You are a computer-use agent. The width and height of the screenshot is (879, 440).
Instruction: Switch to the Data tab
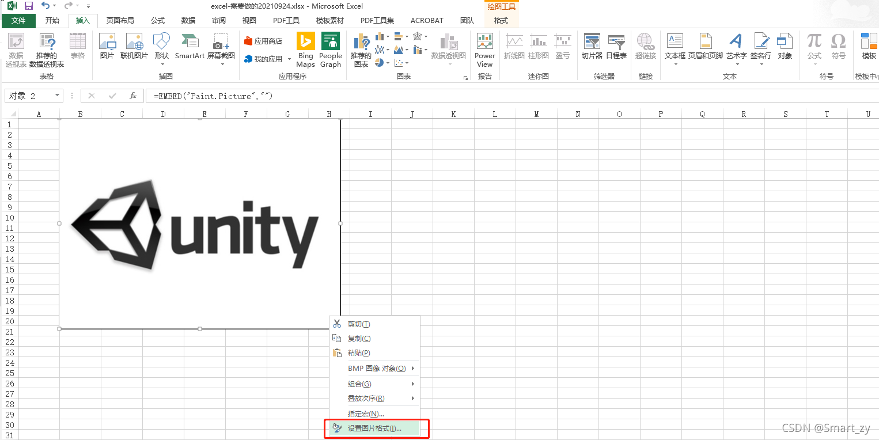188,21
